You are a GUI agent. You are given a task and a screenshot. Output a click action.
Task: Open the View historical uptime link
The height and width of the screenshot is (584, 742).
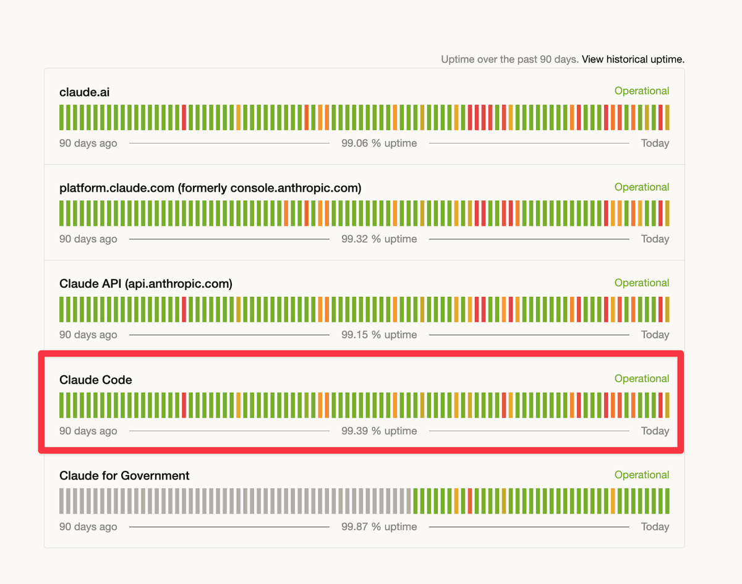633,59
